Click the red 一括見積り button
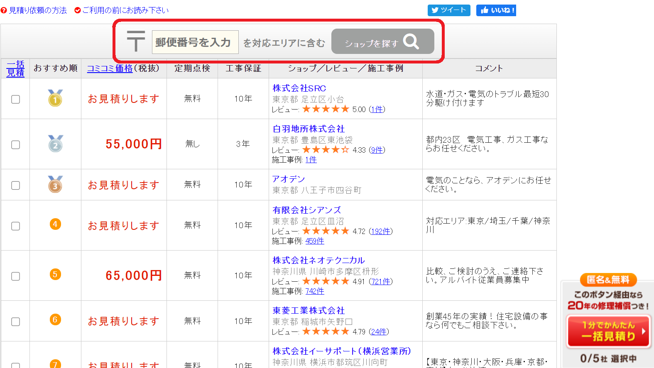Image resolution: width=654 pixels, height=368 pixels. 608,331
